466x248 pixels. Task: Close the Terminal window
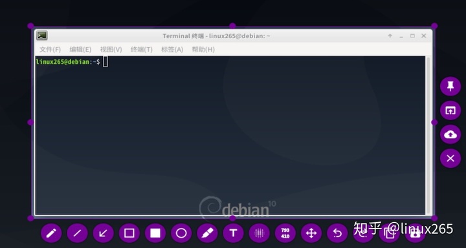(424, 36)
